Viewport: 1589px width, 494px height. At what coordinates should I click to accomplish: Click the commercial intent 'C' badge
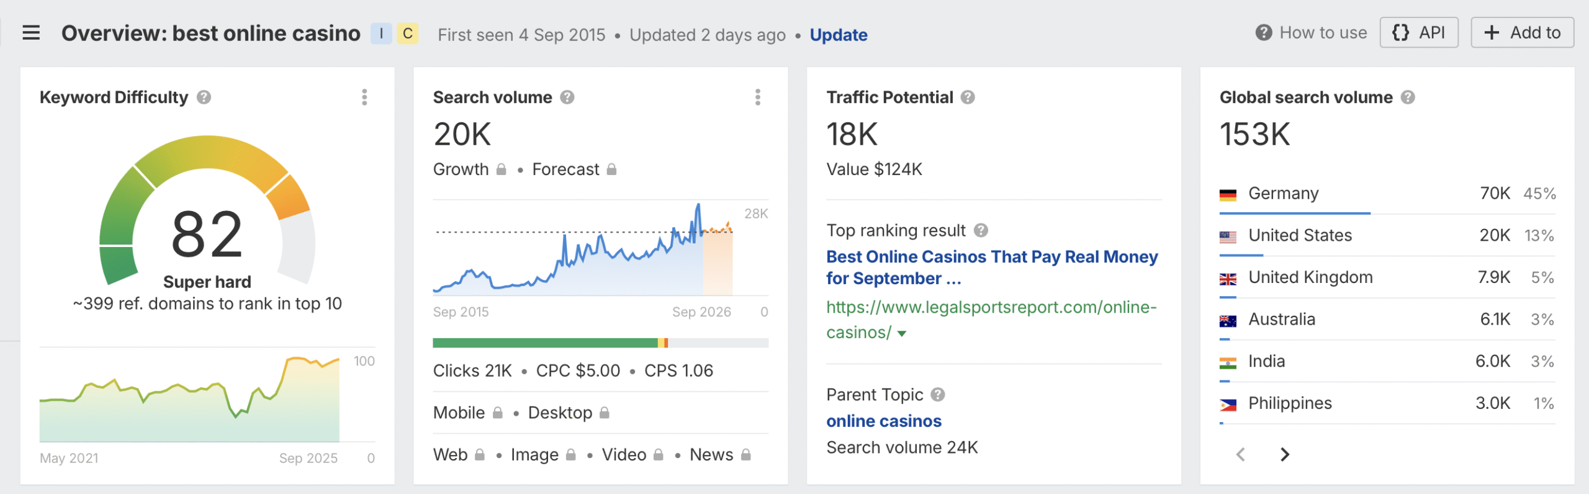(x=408, y=34)
